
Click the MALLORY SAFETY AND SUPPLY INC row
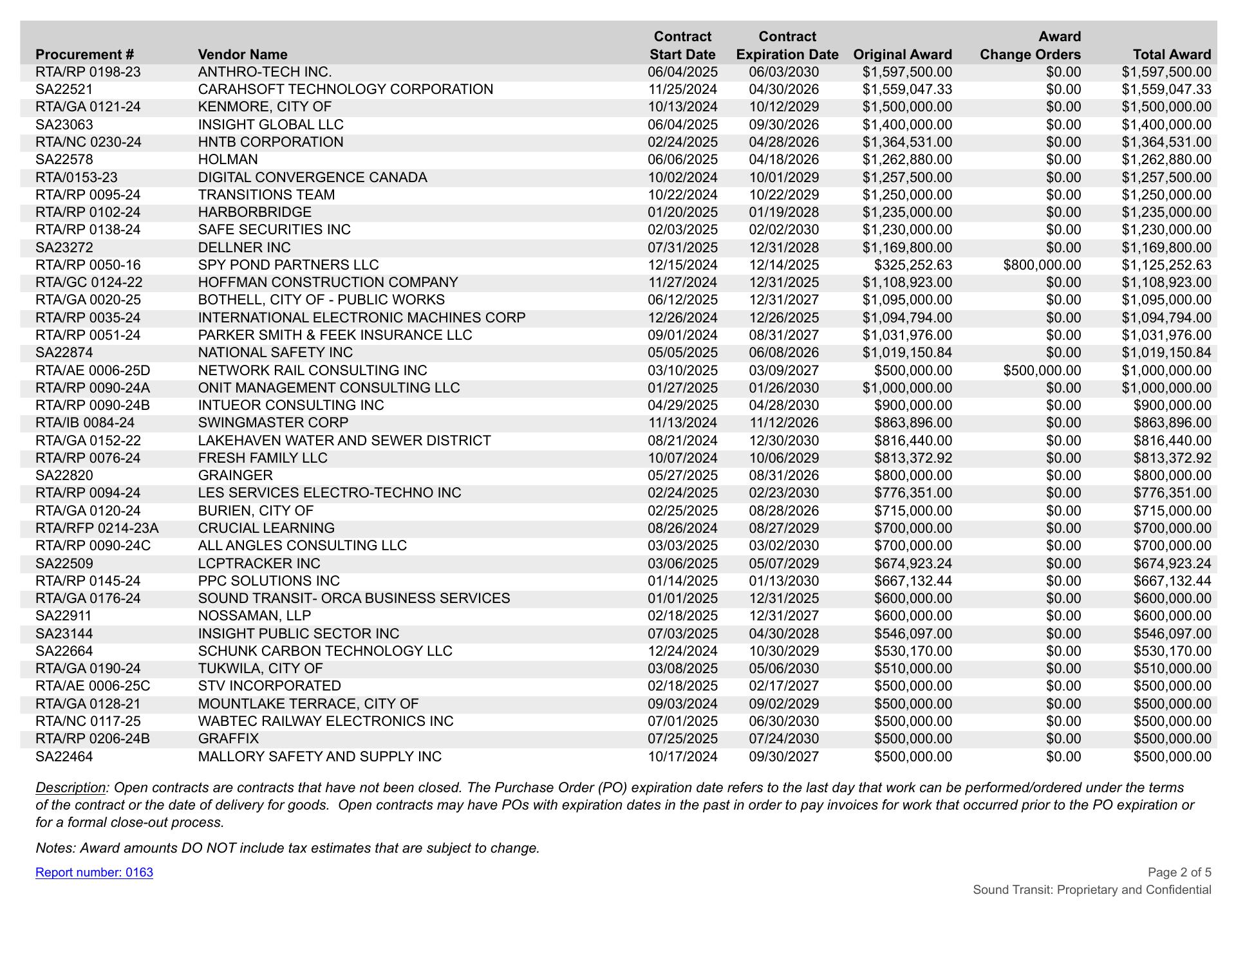pos(319,757)
